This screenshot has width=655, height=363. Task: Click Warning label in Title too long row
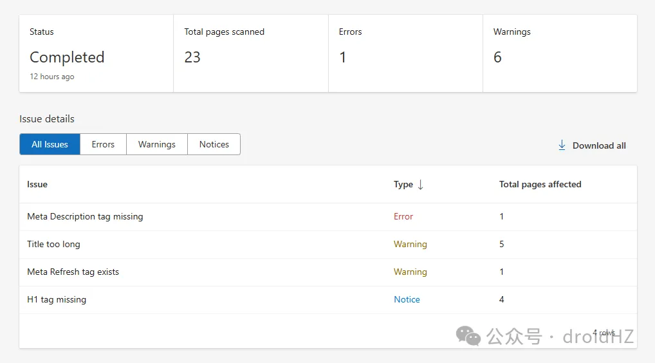[410, 244]
